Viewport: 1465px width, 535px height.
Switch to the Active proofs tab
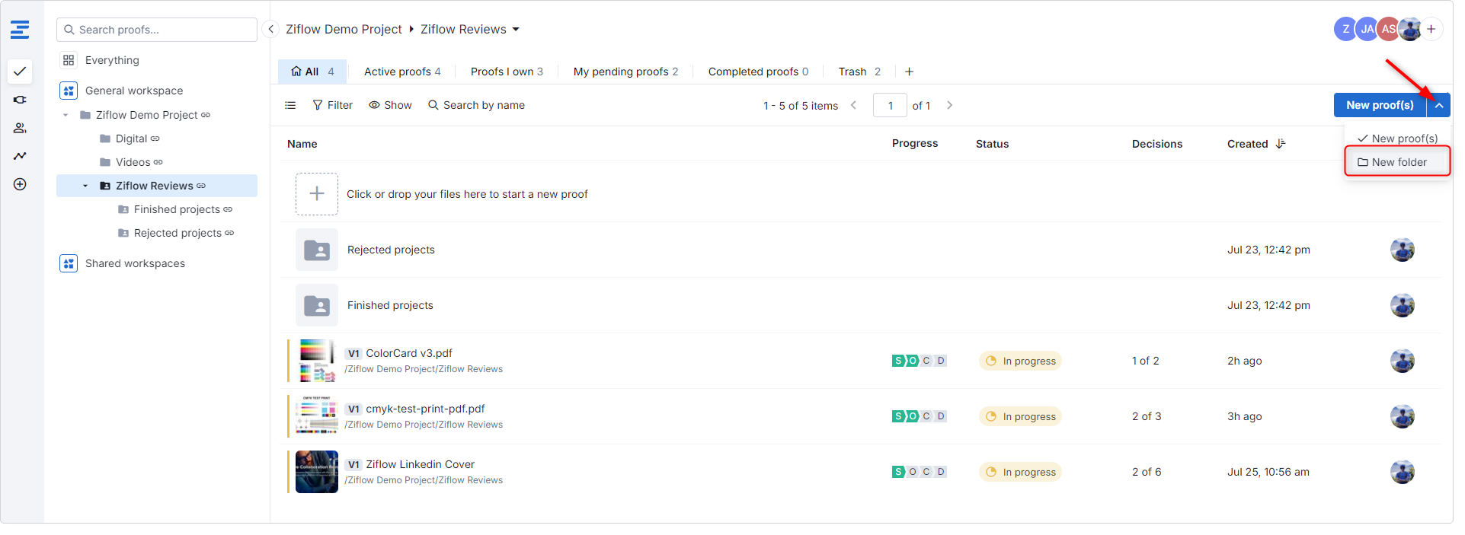(x=402, y=72)
